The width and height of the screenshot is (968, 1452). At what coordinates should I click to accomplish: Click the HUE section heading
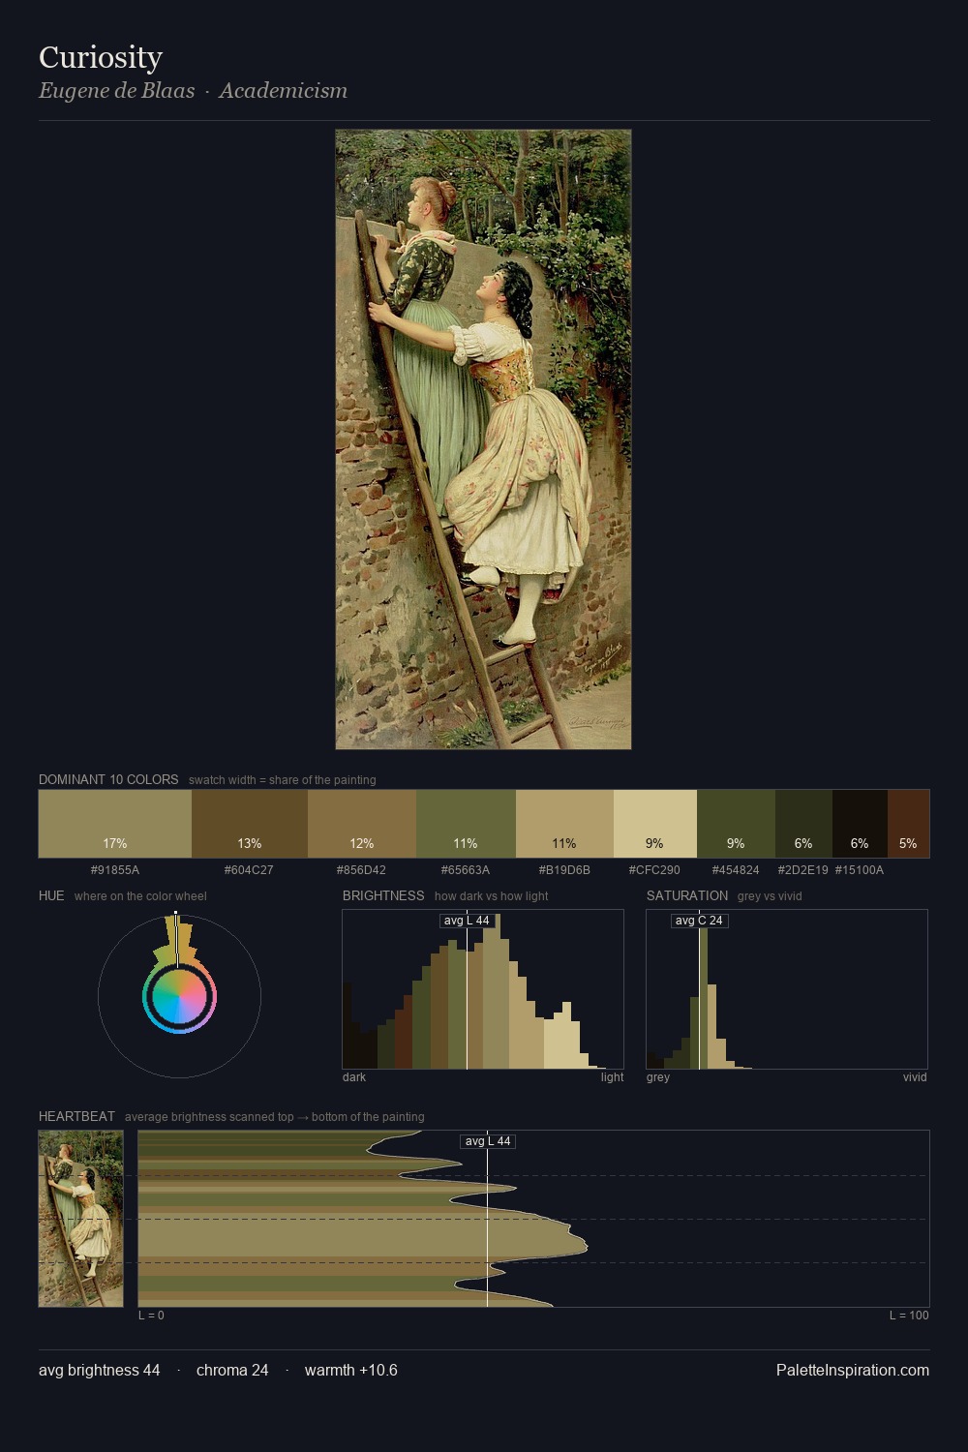click(51, 895)
